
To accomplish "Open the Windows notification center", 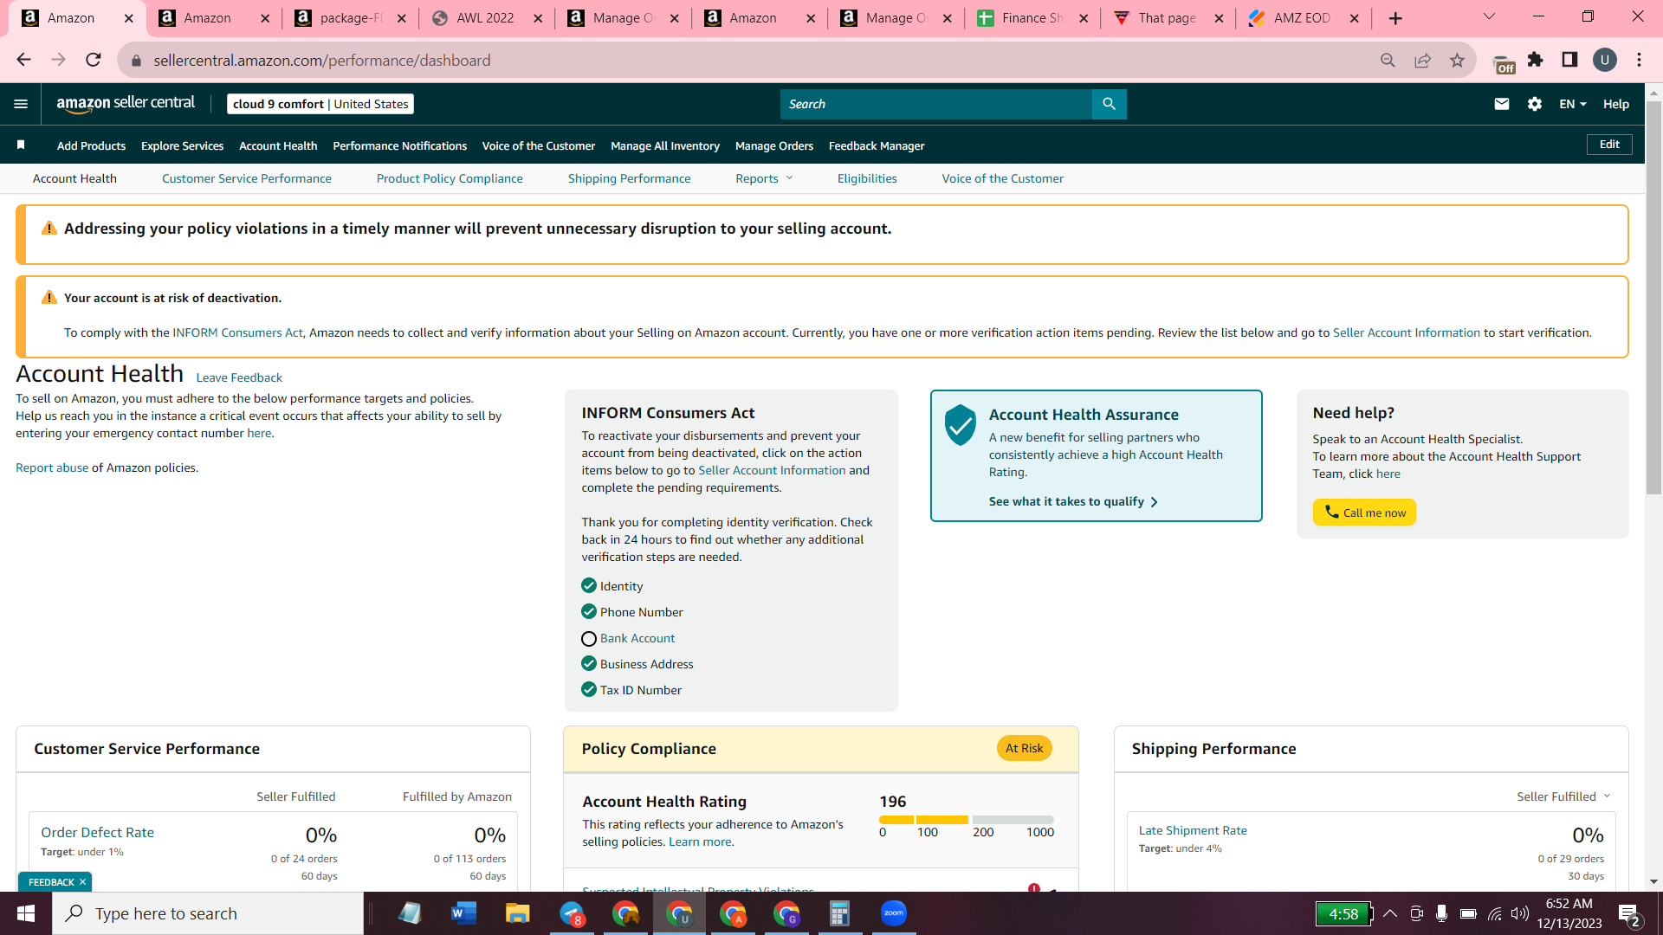I will tap(1629, 914).
